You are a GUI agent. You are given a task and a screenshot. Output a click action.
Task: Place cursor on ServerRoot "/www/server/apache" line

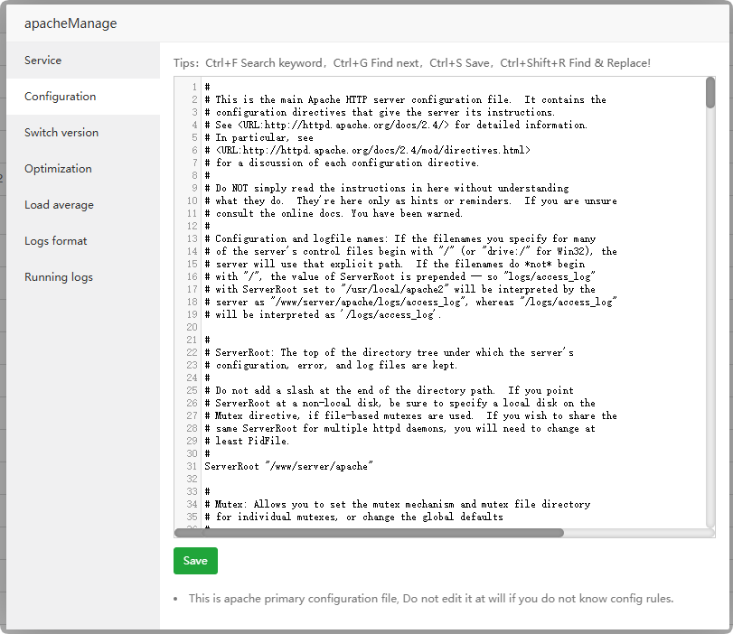point(288,466)
